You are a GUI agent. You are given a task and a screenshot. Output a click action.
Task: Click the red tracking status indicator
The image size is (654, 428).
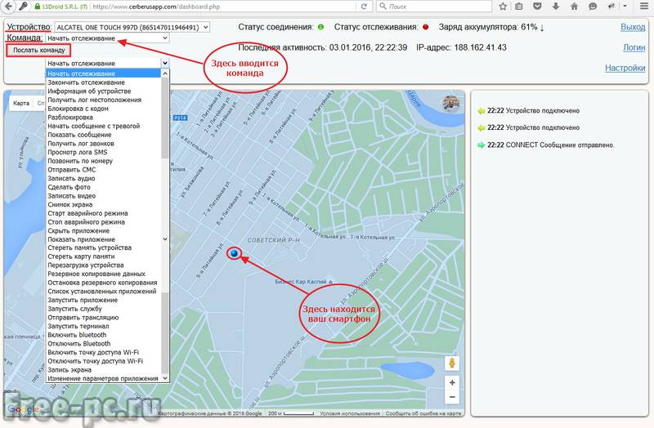[425, 27]
